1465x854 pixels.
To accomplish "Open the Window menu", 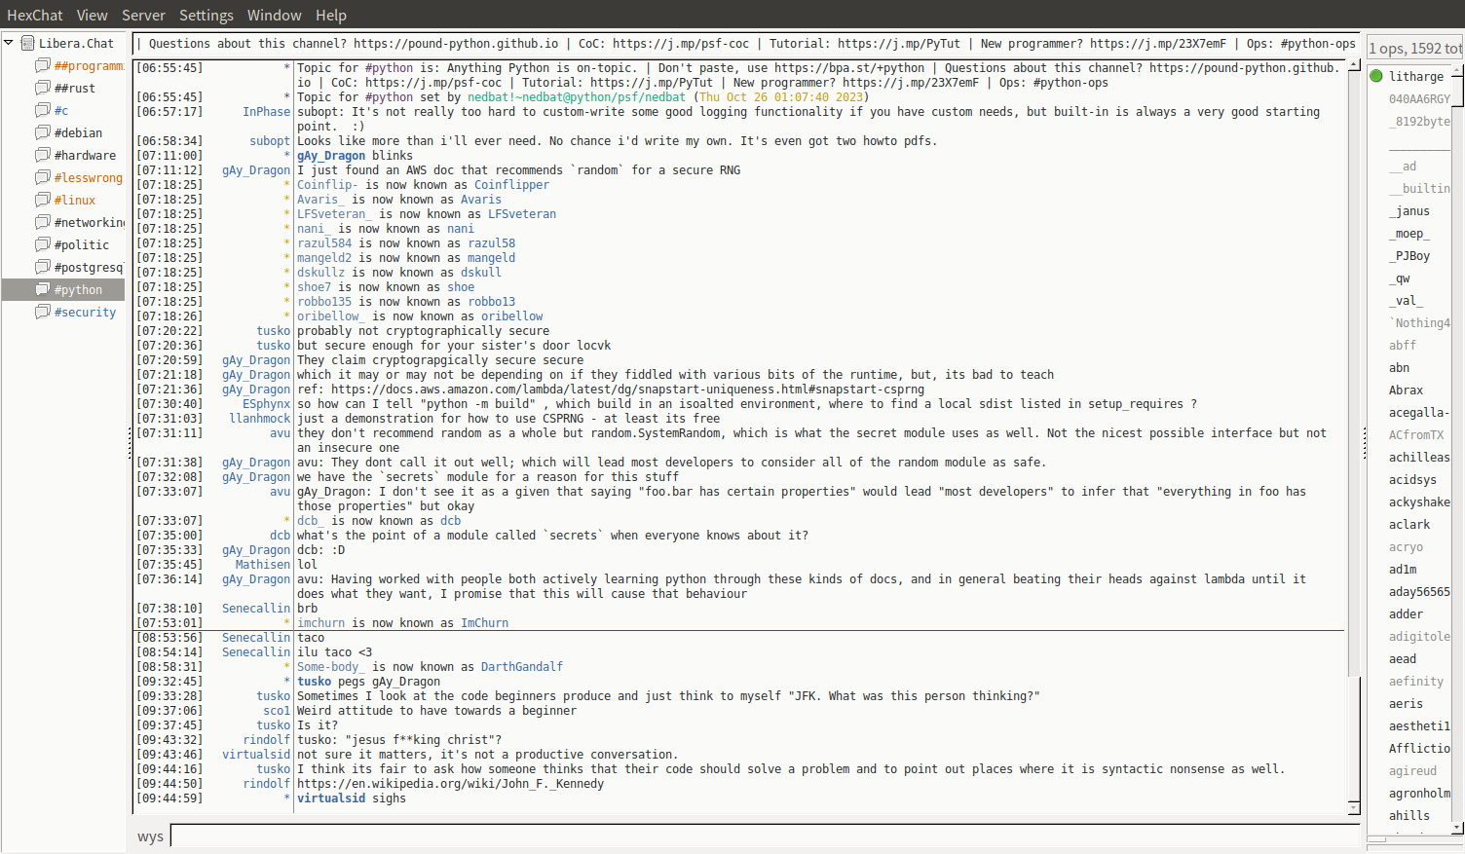I will [275, 15].
